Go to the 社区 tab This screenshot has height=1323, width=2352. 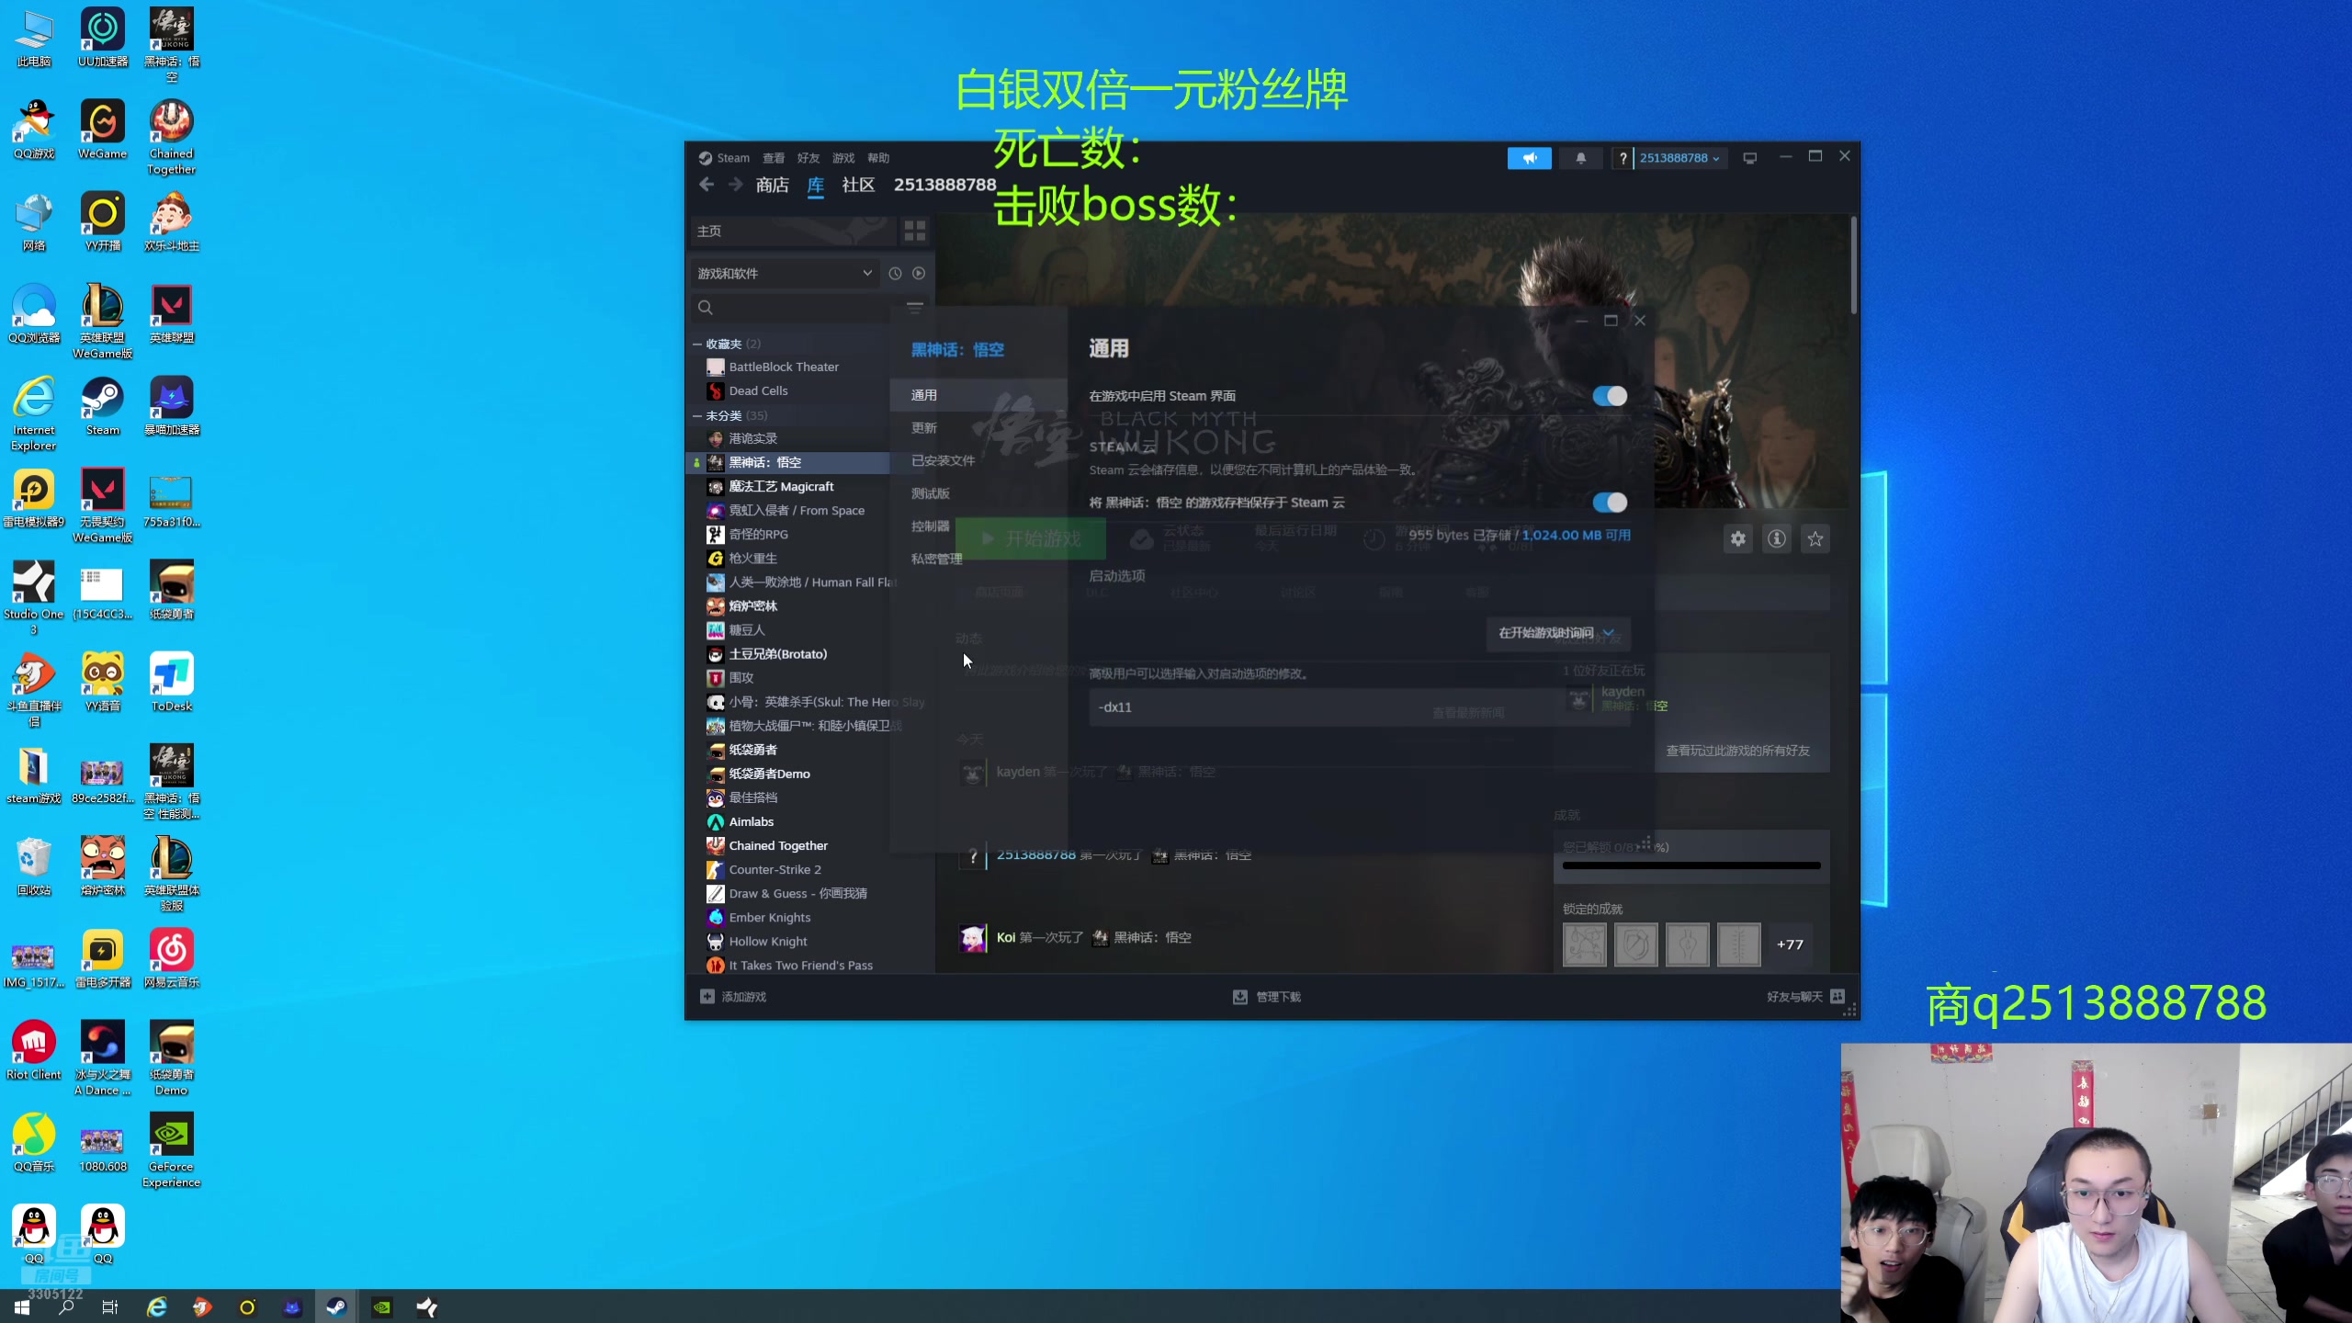[858, 186]
